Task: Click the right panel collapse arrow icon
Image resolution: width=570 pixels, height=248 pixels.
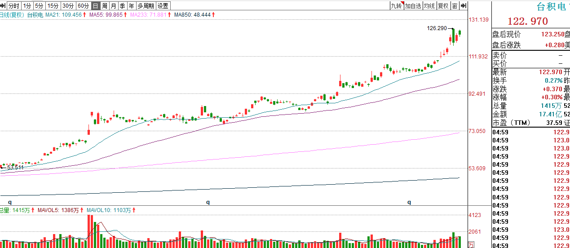Action: 464,6
